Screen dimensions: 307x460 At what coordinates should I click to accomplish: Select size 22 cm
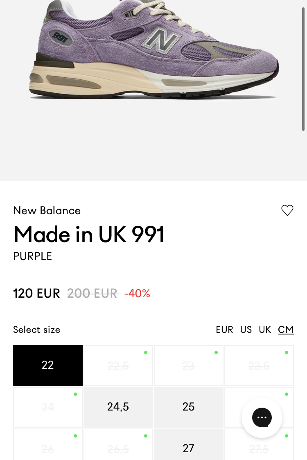[48, 365]
